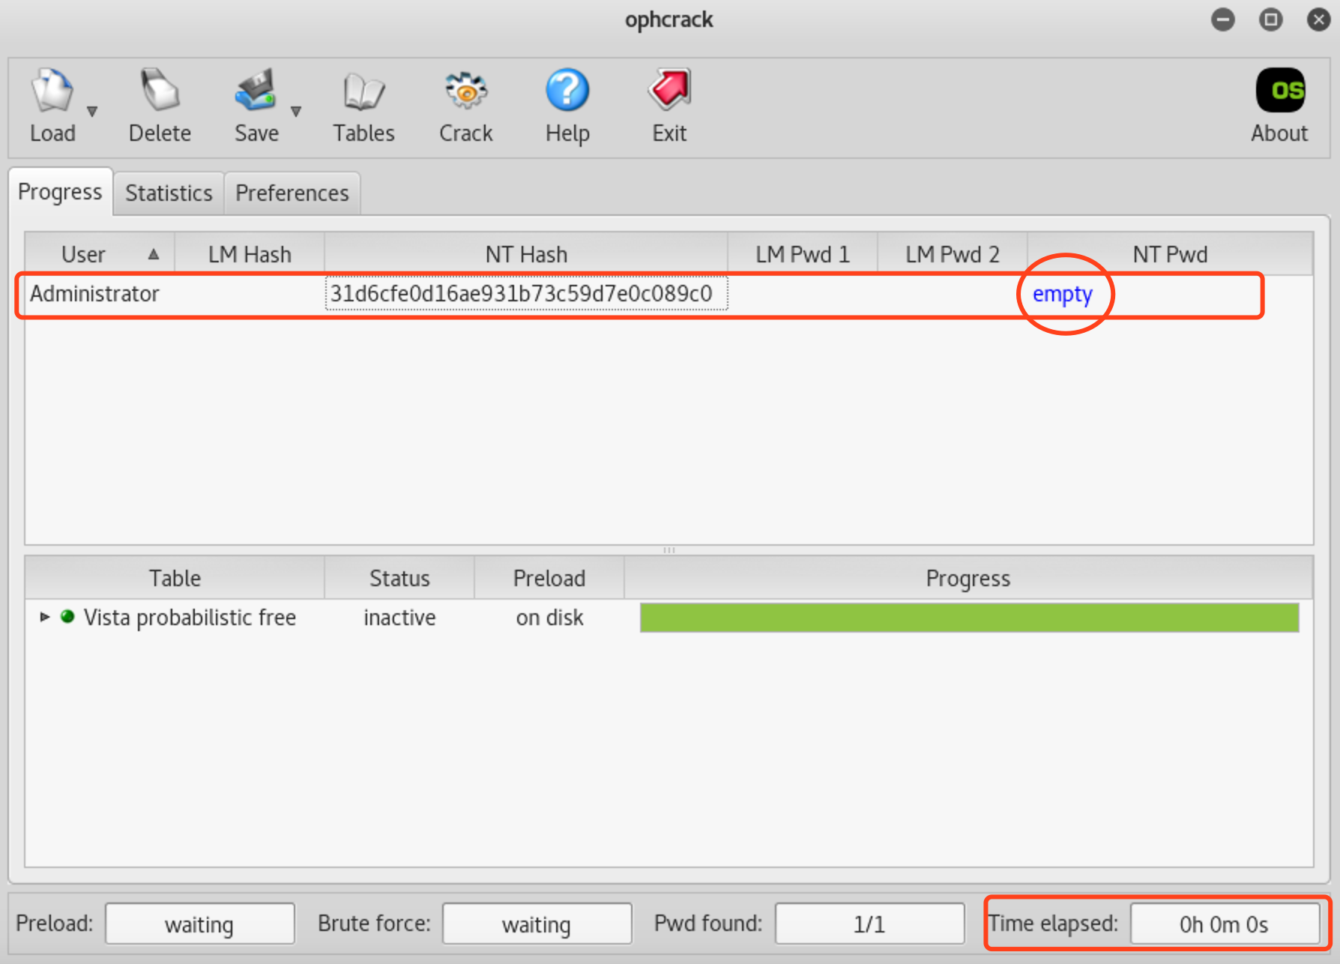This screenshot has height=964, width=1340.
Task: Click the green table progress bar
Action: (x=969, y=618)
